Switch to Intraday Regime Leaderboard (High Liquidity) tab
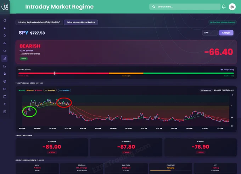Viewport: 241px width, 174px height. pos(39,22)
